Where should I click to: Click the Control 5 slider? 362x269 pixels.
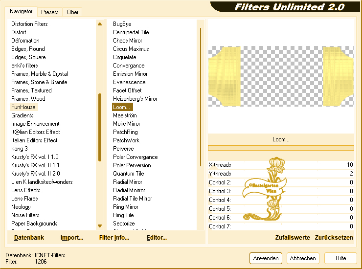point(281,209)
